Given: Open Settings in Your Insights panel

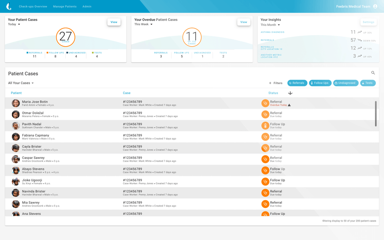Looking at the screenshot, I should tap(368, 22).
